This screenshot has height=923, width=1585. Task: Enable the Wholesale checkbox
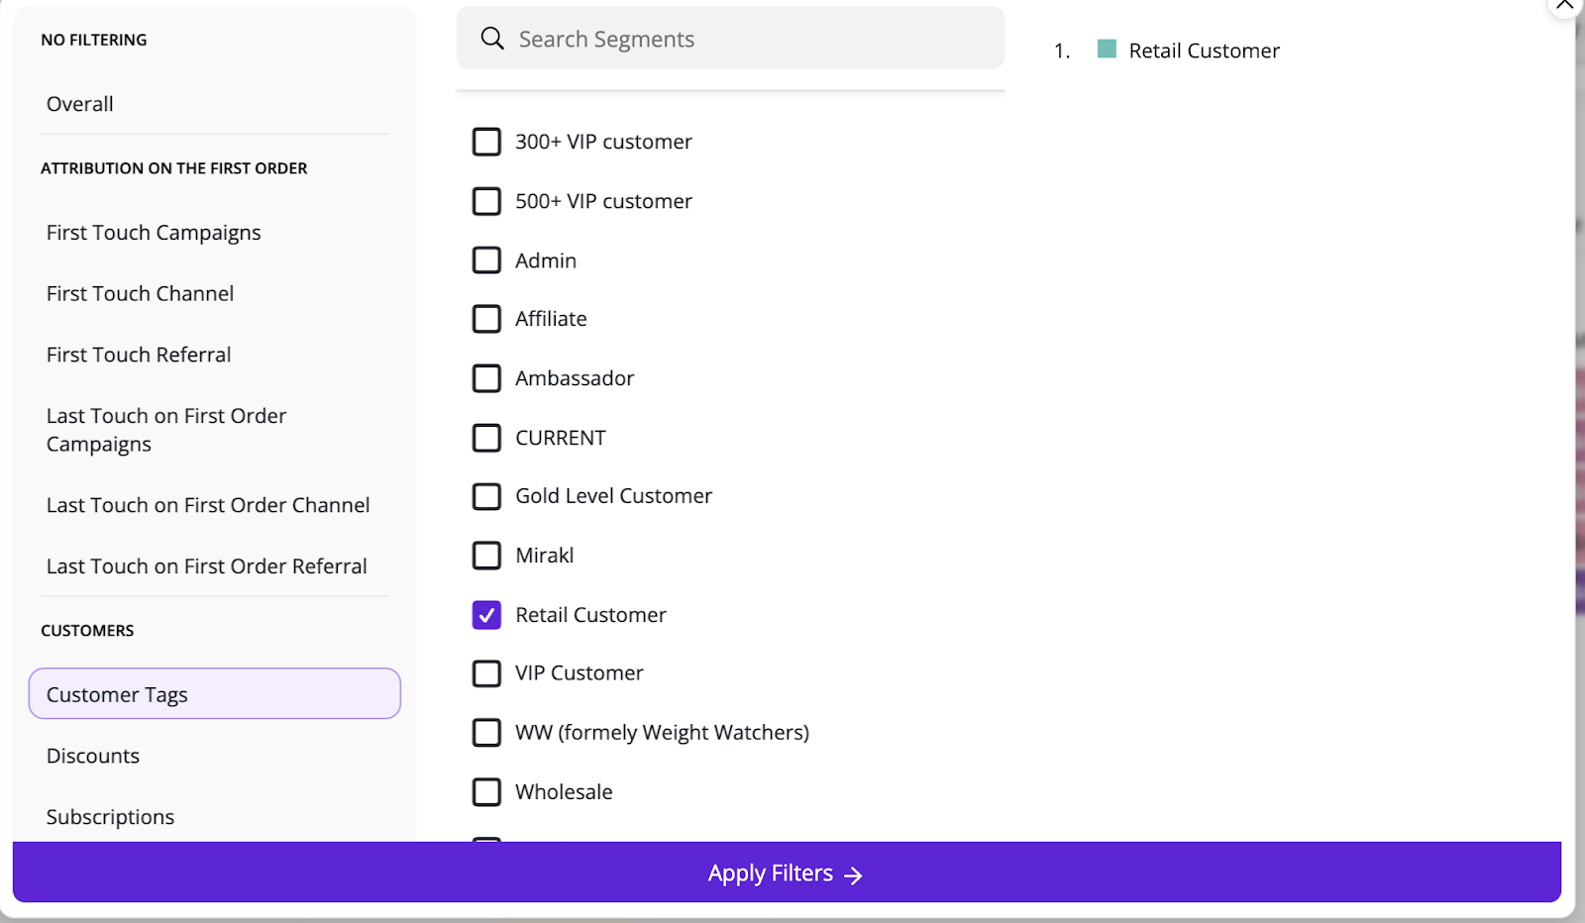coord(486,792)
